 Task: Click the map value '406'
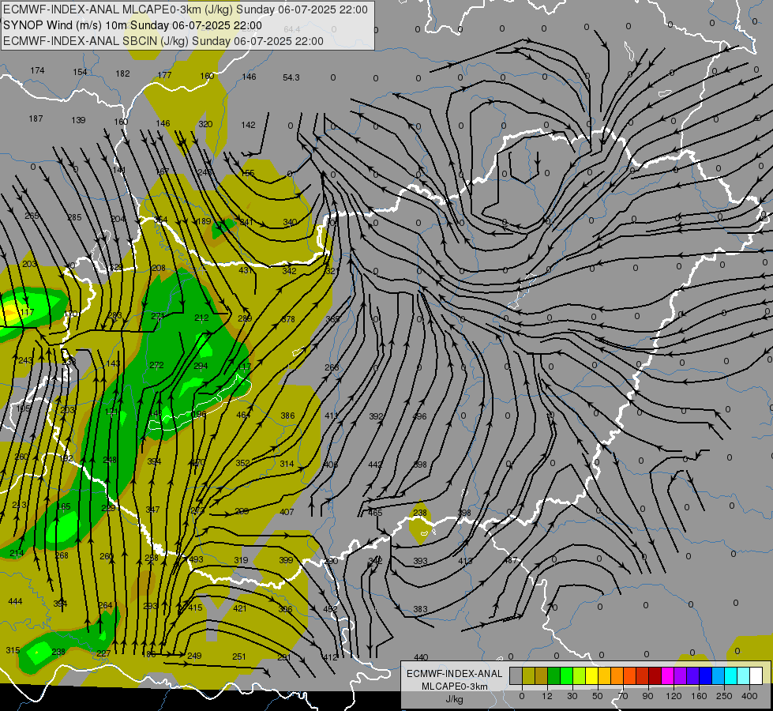click(331, 465)
